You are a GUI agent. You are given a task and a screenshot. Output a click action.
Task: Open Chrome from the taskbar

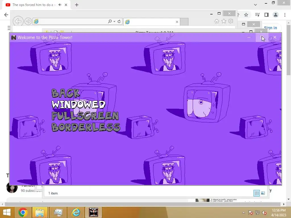click(23, 212)
